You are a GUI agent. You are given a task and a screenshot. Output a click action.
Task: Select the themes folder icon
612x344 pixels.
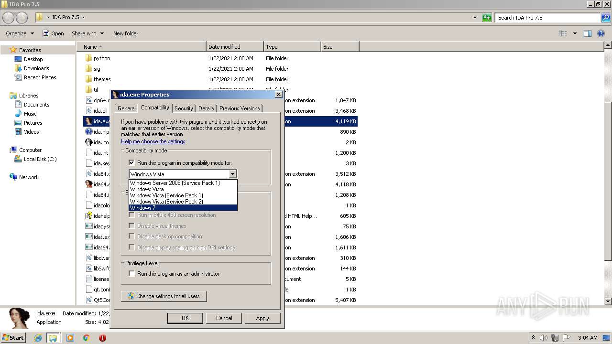(x=88, y=79)
